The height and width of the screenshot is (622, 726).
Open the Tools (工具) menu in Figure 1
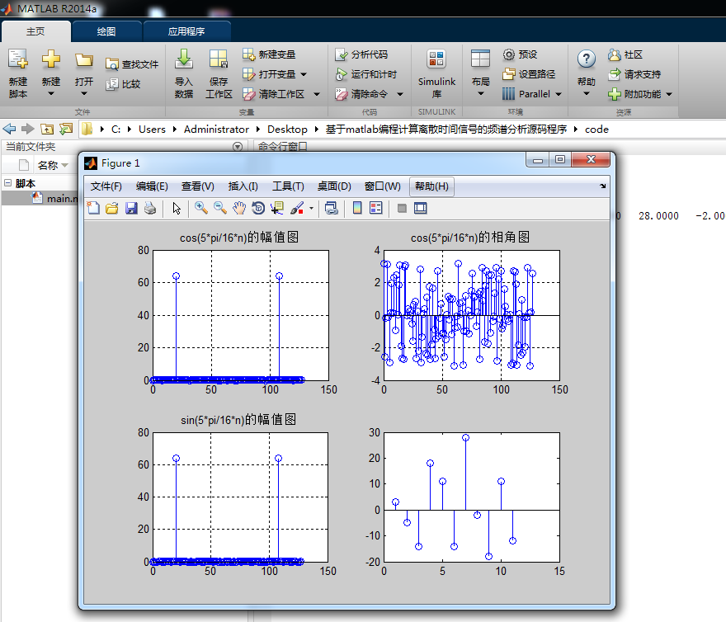tap(288, 186)
